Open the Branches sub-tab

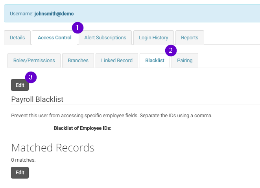tap(78, 61)
